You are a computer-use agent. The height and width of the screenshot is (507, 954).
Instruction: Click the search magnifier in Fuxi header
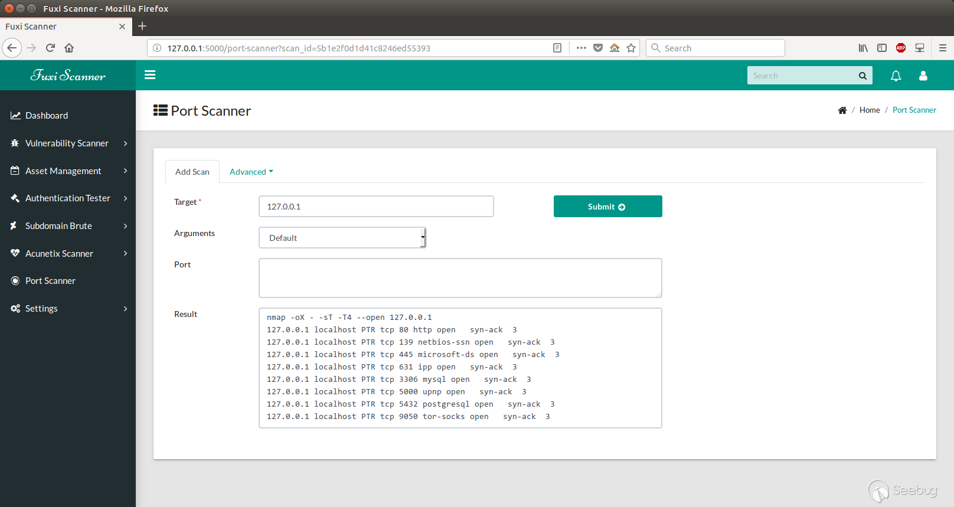862,76
